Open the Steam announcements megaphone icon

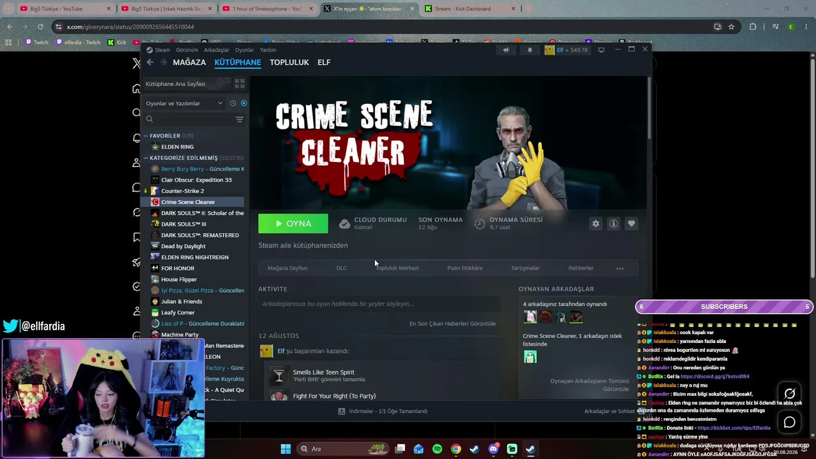pos(506,50)
